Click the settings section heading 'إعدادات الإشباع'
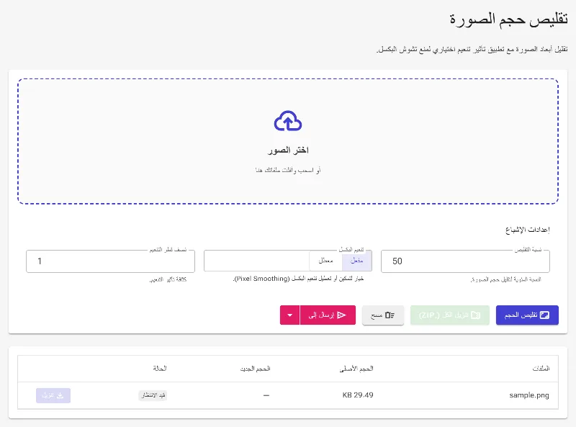Viewport: 576px width, 427px height. pos(528,230)
